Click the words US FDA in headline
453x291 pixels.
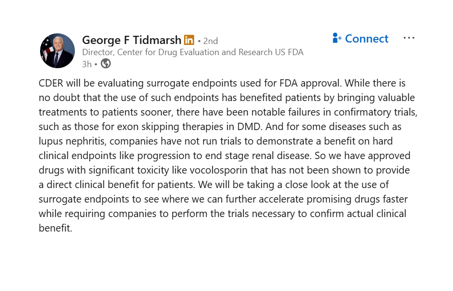coord(288,52)
